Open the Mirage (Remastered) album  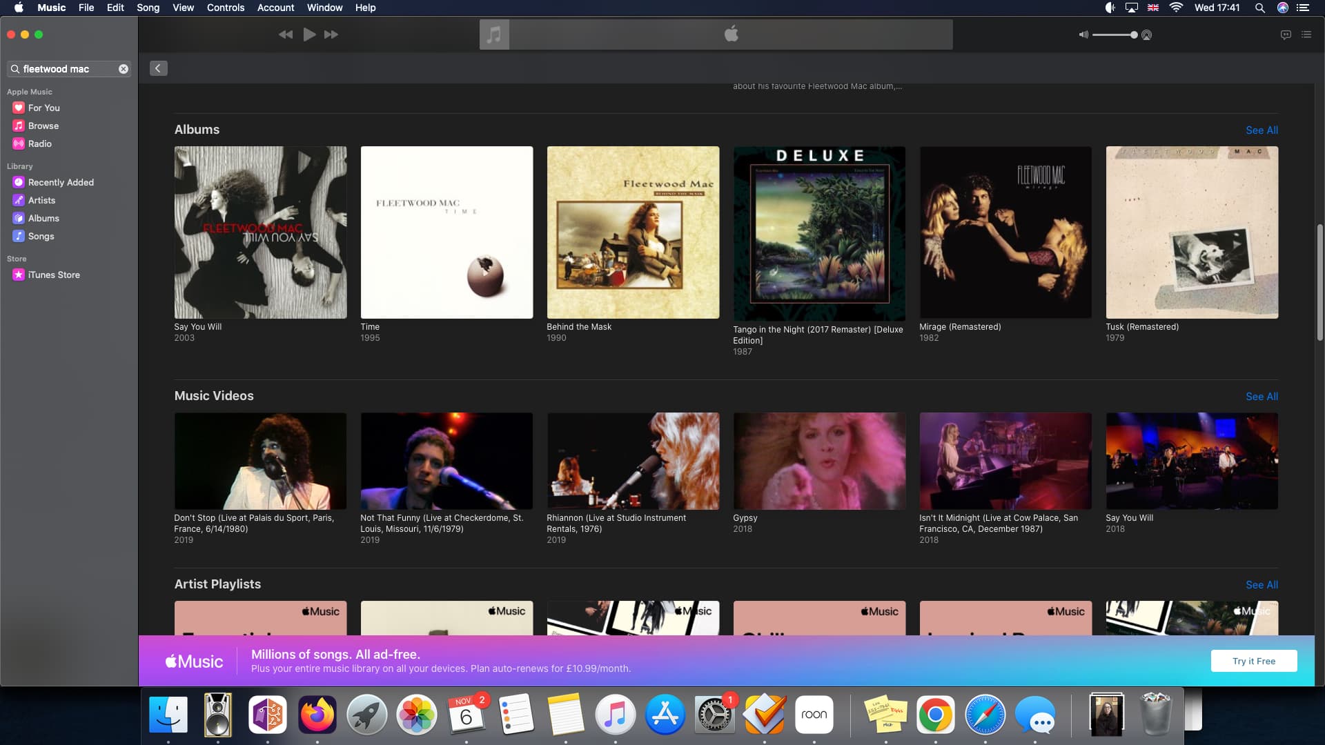[1005, 232]
